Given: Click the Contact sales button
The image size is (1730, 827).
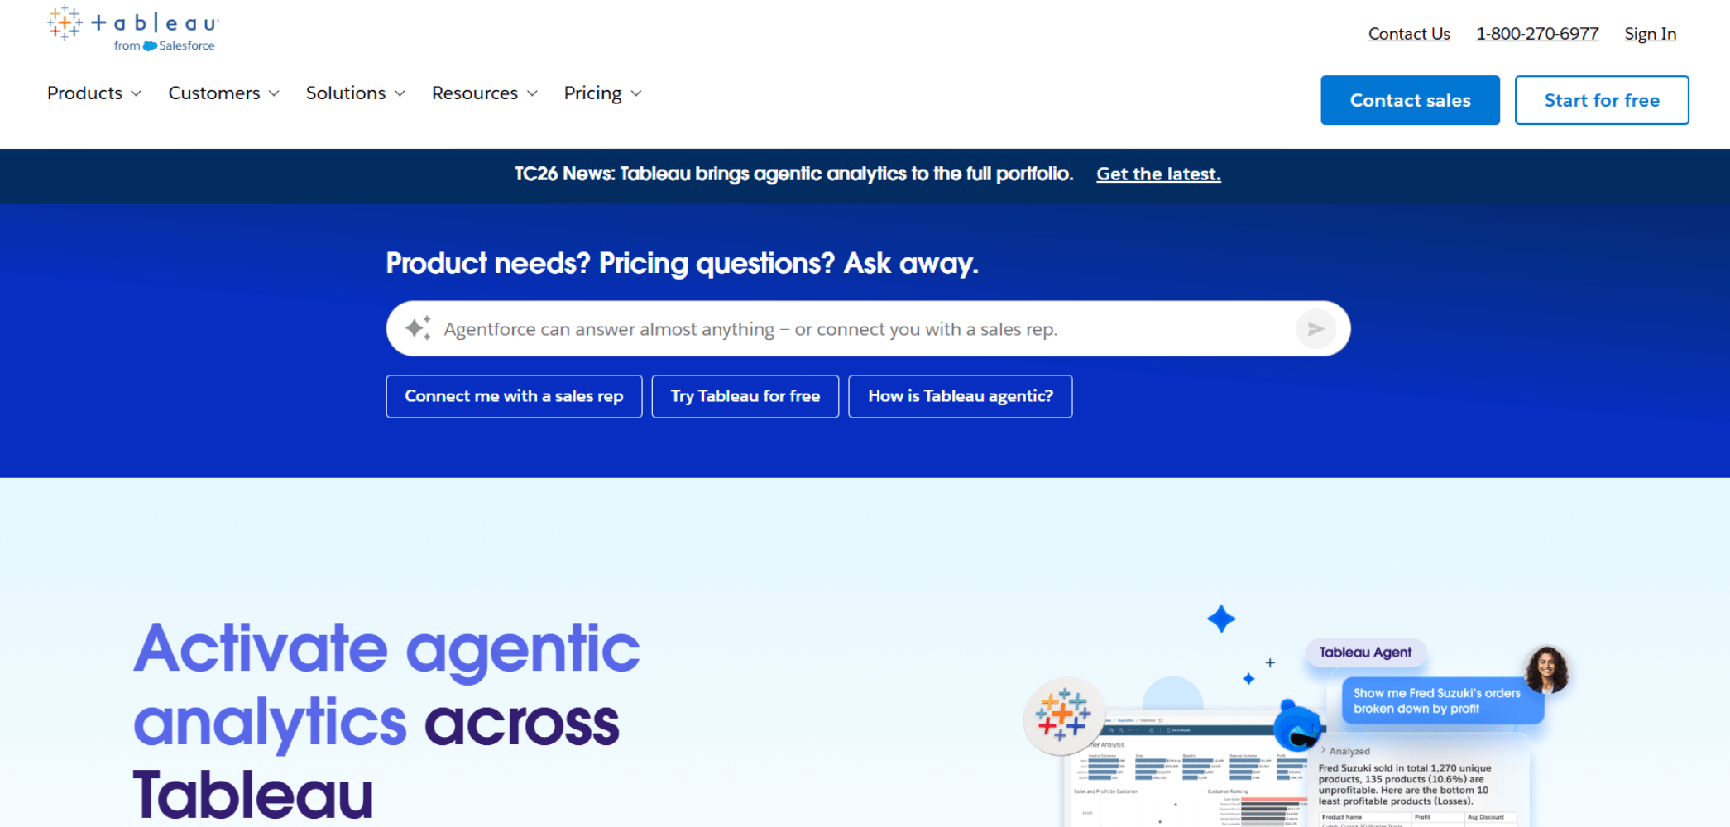Looking at the screenshot, I should coord(1410,100).
